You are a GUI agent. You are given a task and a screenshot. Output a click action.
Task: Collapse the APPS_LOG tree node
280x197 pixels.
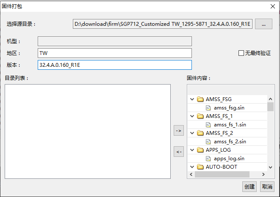tap(192, 150)
